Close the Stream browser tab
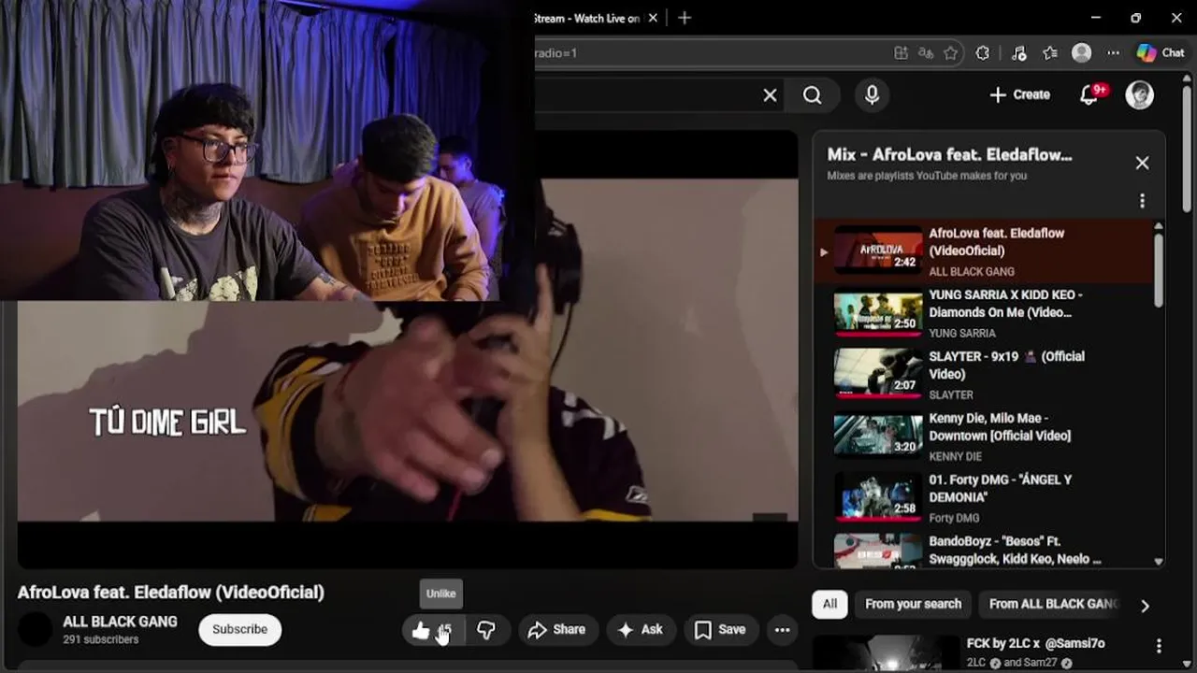Image resolution: width=1197 pixels, height=673 pixels. coord(654,18)
